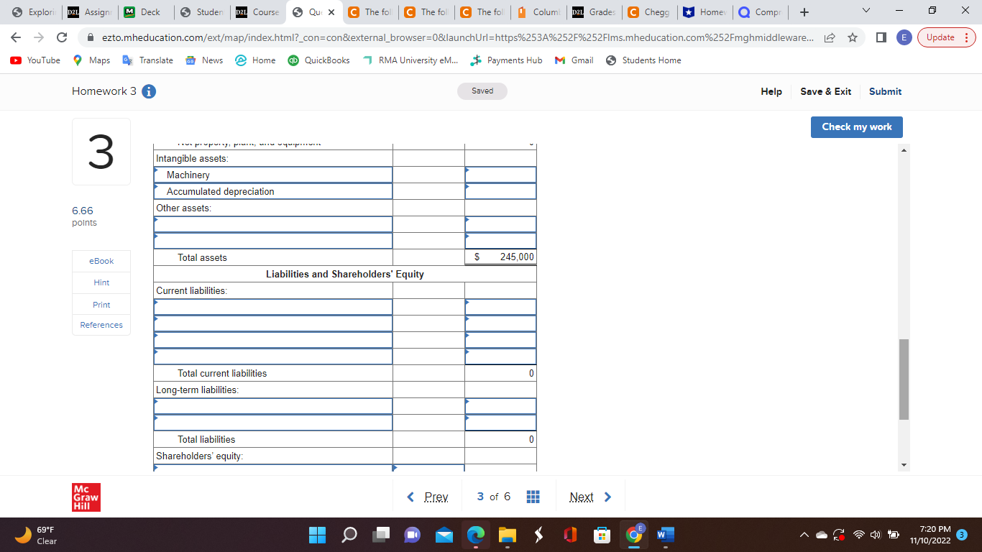982x552 pixels.
Task: Share this page using the share icon
Action: point(831,37)
